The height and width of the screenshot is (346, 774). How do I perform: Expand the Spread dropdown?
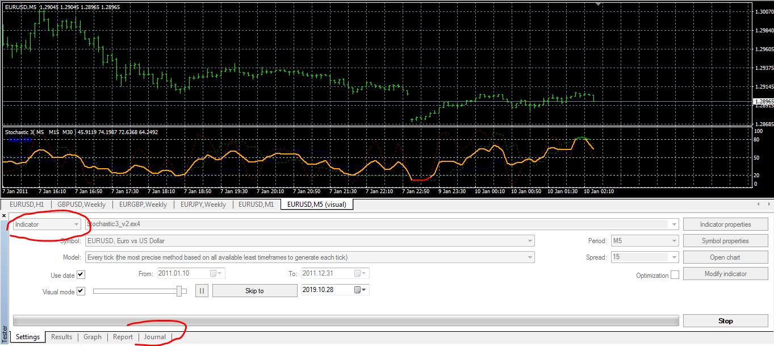[645, 257]
